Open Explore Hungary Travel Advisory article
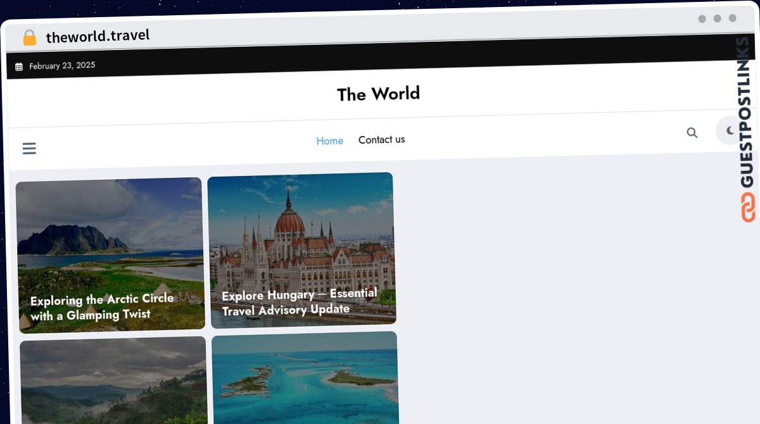Screen dimensions: 760x424 point(300,302)
